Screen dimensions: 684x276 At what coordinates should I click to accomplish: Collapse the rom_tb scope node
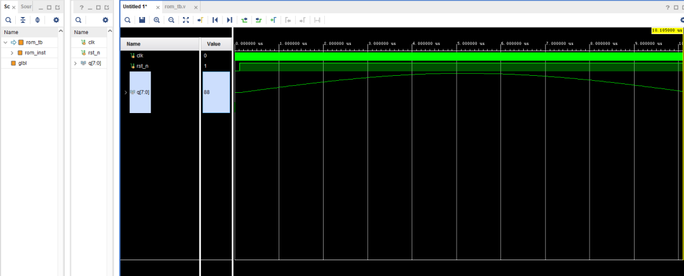[5, 42]
